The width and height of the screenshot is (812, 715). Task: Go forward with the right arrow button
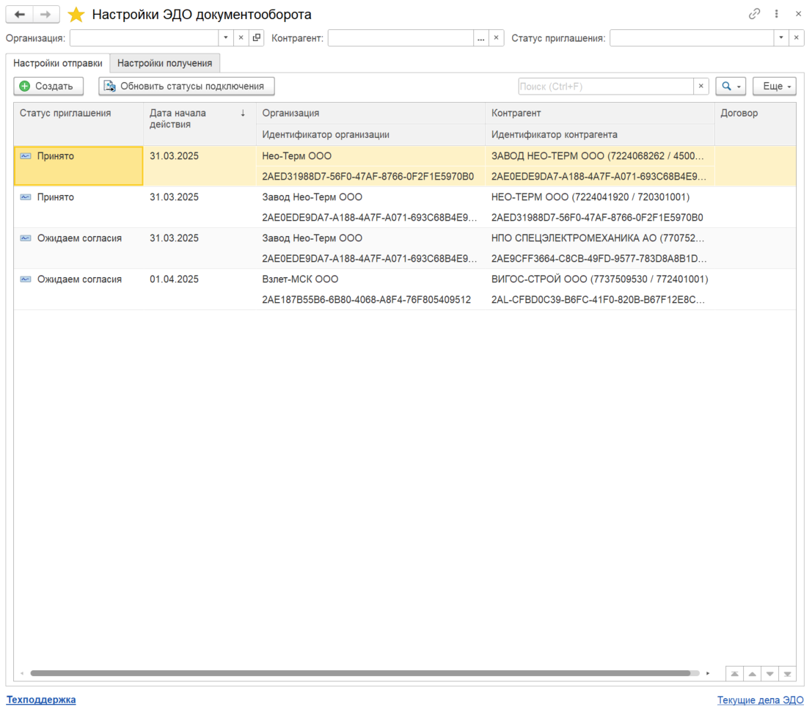click(46, 15)
